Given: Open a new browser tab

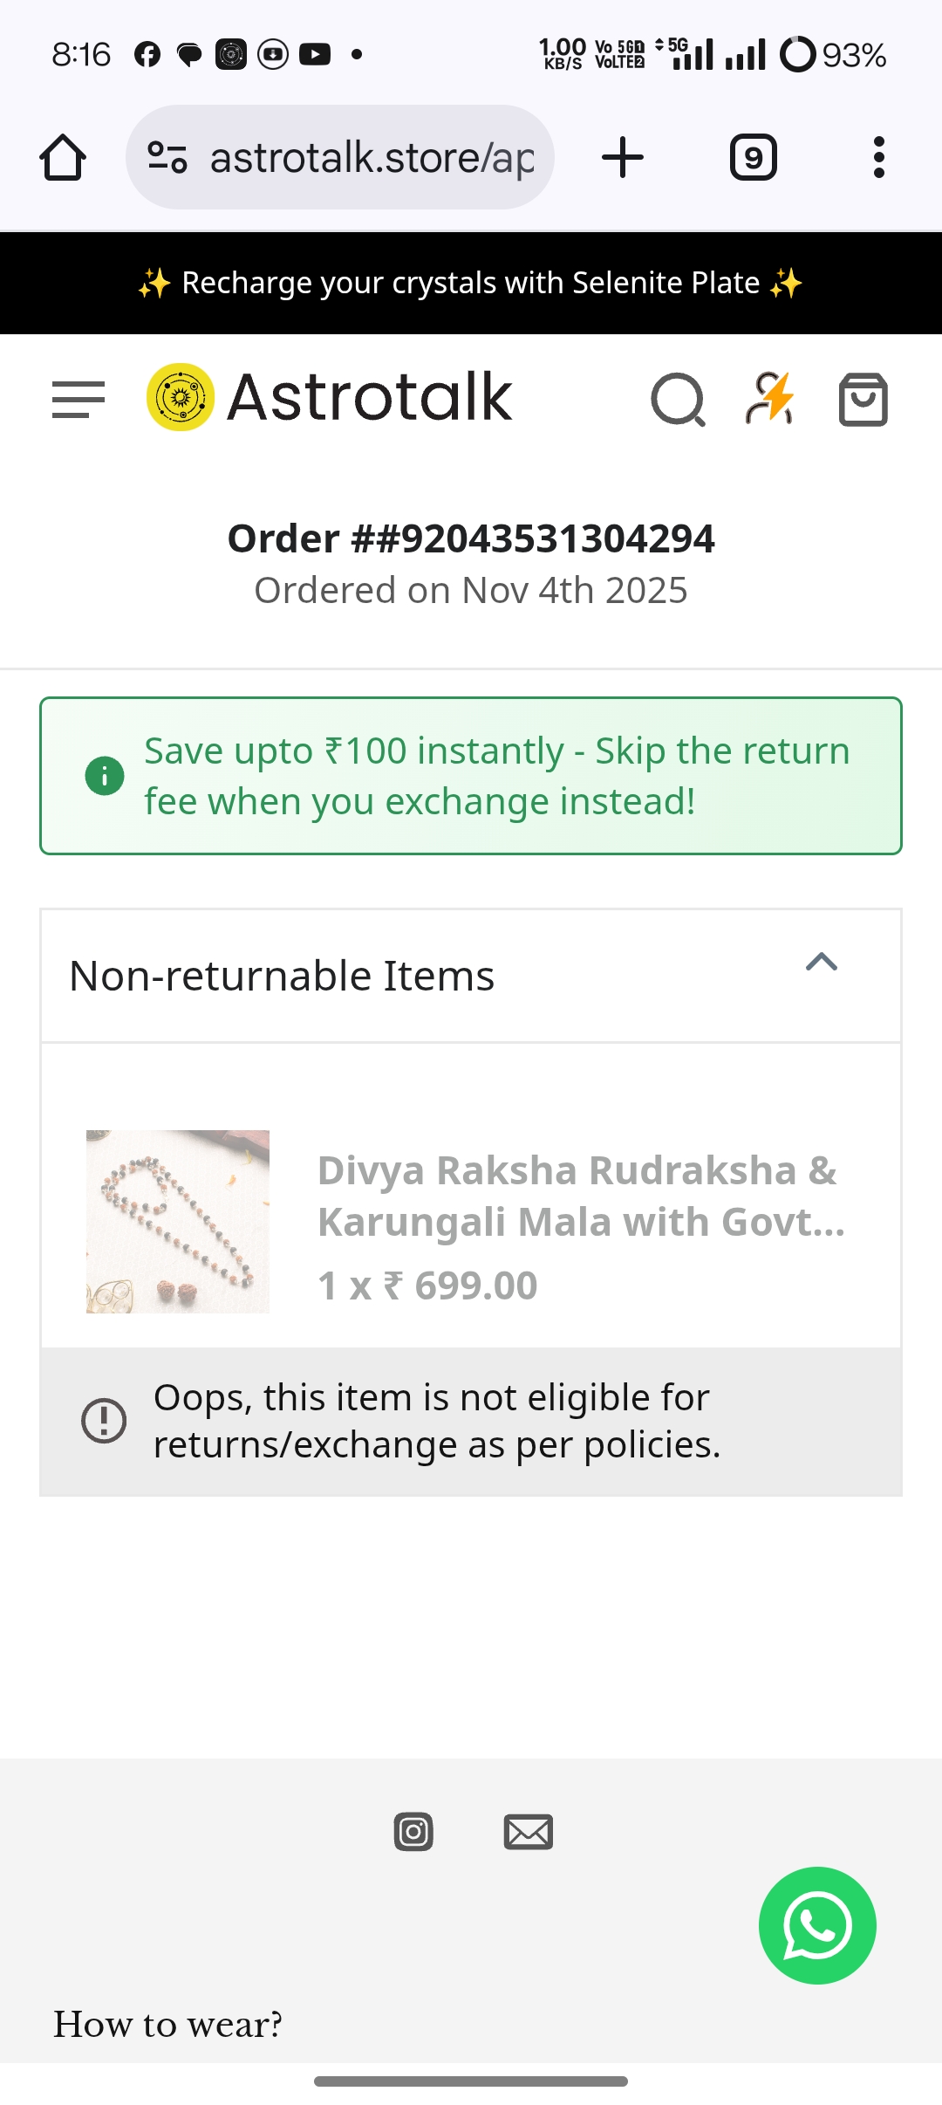Looking at the screenshot, I should [623, 158].
